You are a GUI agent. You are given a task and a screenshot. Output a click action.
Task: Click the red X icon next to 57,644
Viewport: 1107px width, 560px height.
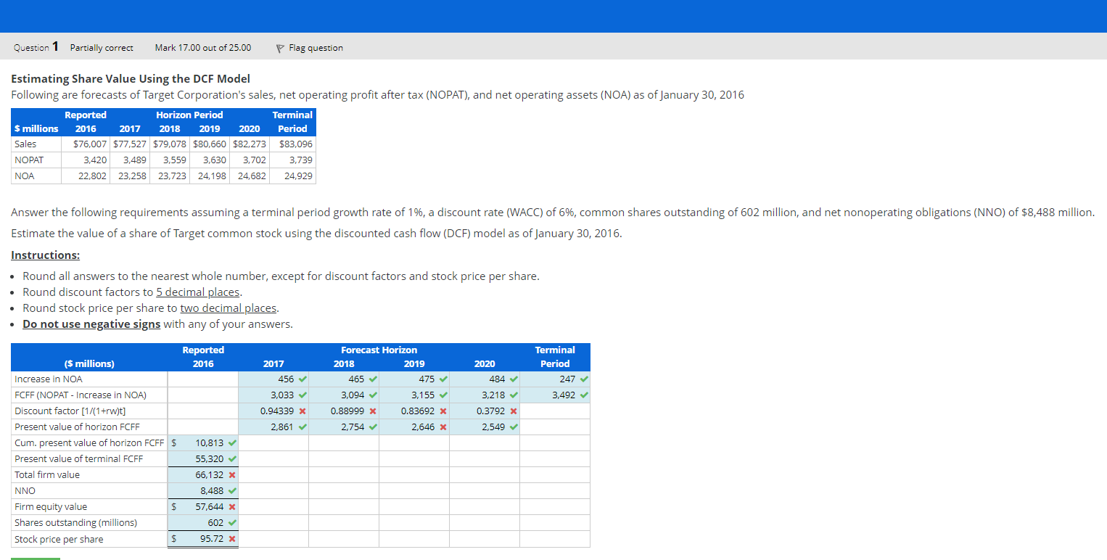click(x=231, y=507)
